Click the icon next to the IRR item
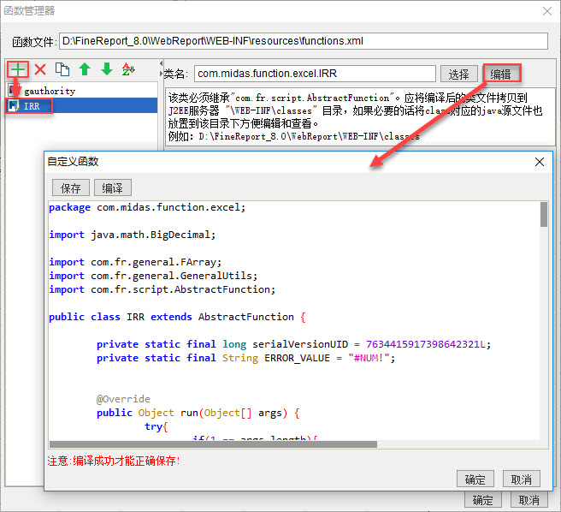The image size is (561, 512). pos(14,106)
